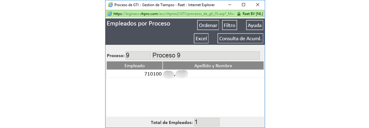Open the Ayuda help button

coord(255,25)
